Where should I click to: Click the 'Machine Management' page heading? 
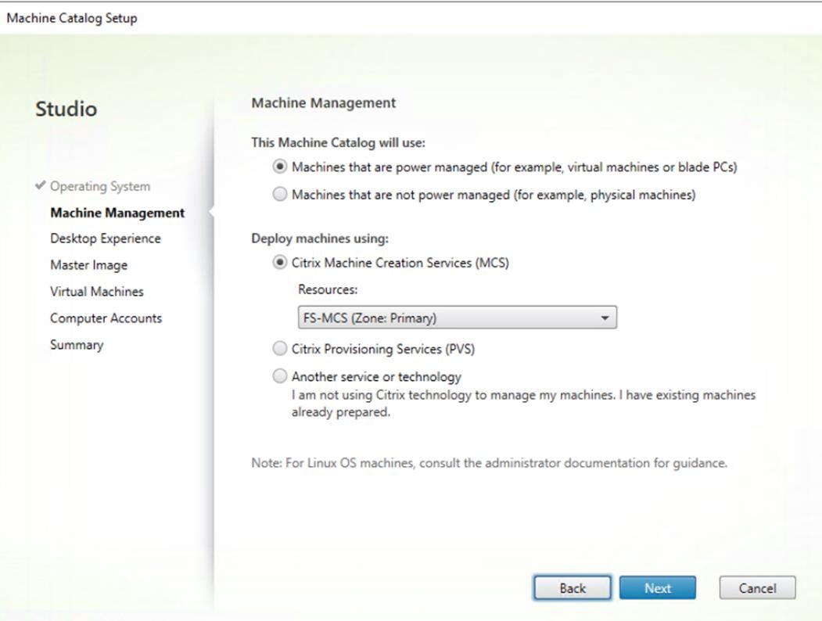coord(324,102)
